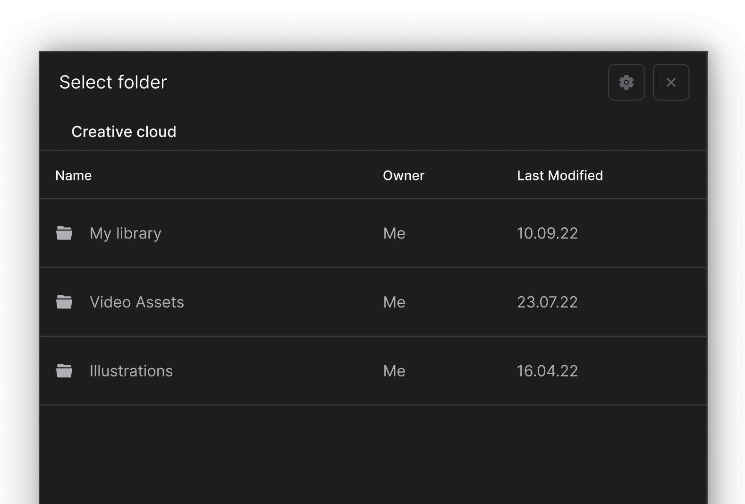Sort by the Owner column
Image resolution: width=745 pixels, height=504 pixels.
click(x=404, y=175)
